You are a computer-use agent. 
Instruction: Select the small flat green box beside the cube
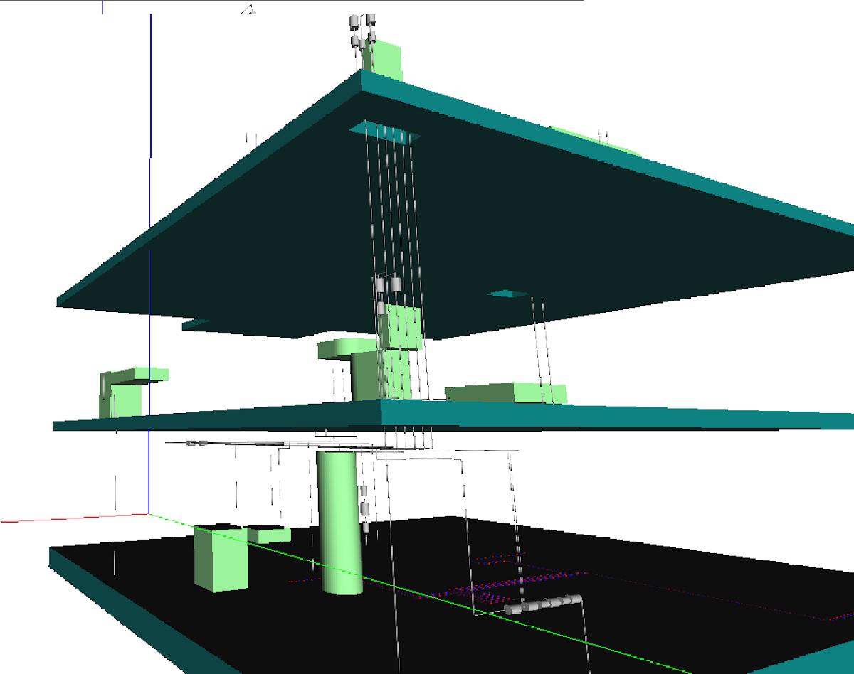(x=269, y=534)
